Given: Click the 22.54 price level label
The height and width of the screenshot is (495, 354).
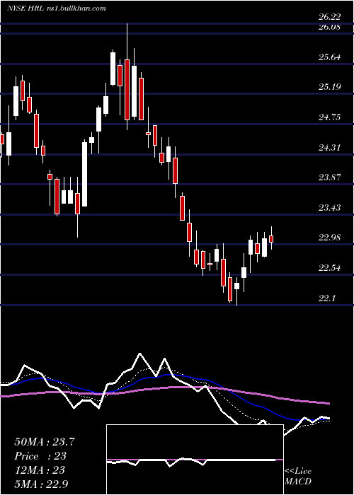Looking at the screenshot, I should pyautogui.click(x=330, y=268).
